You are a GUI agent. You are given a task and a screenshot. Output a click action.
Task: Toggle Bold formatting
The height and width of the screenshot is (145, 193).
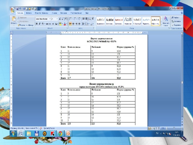click(x=36, y=24)
